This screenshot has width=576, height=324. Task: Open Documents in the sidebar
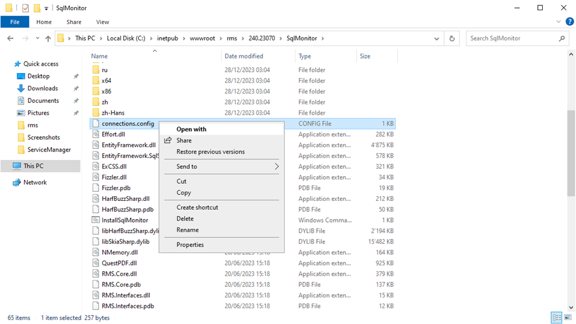coord(43,100)
